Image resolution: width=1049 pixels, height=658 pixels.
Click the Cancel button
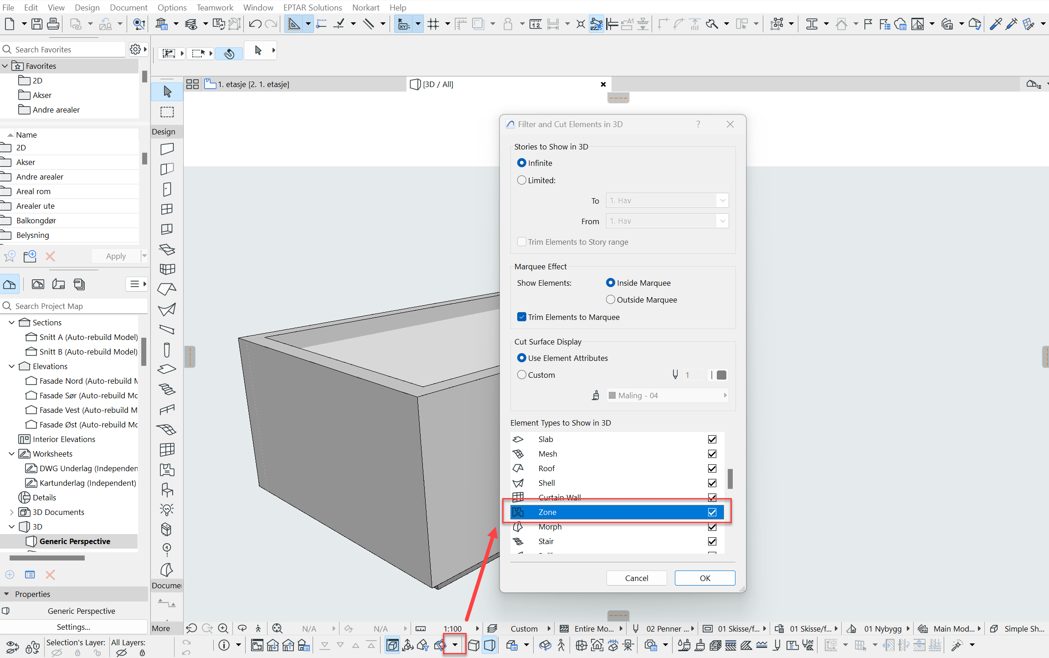pos(636,578)
